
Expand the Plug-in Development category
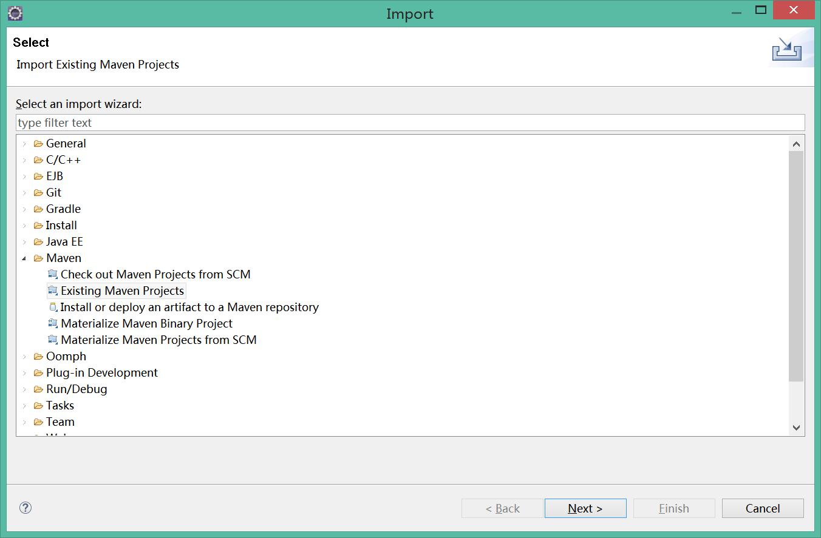[24, 373]
